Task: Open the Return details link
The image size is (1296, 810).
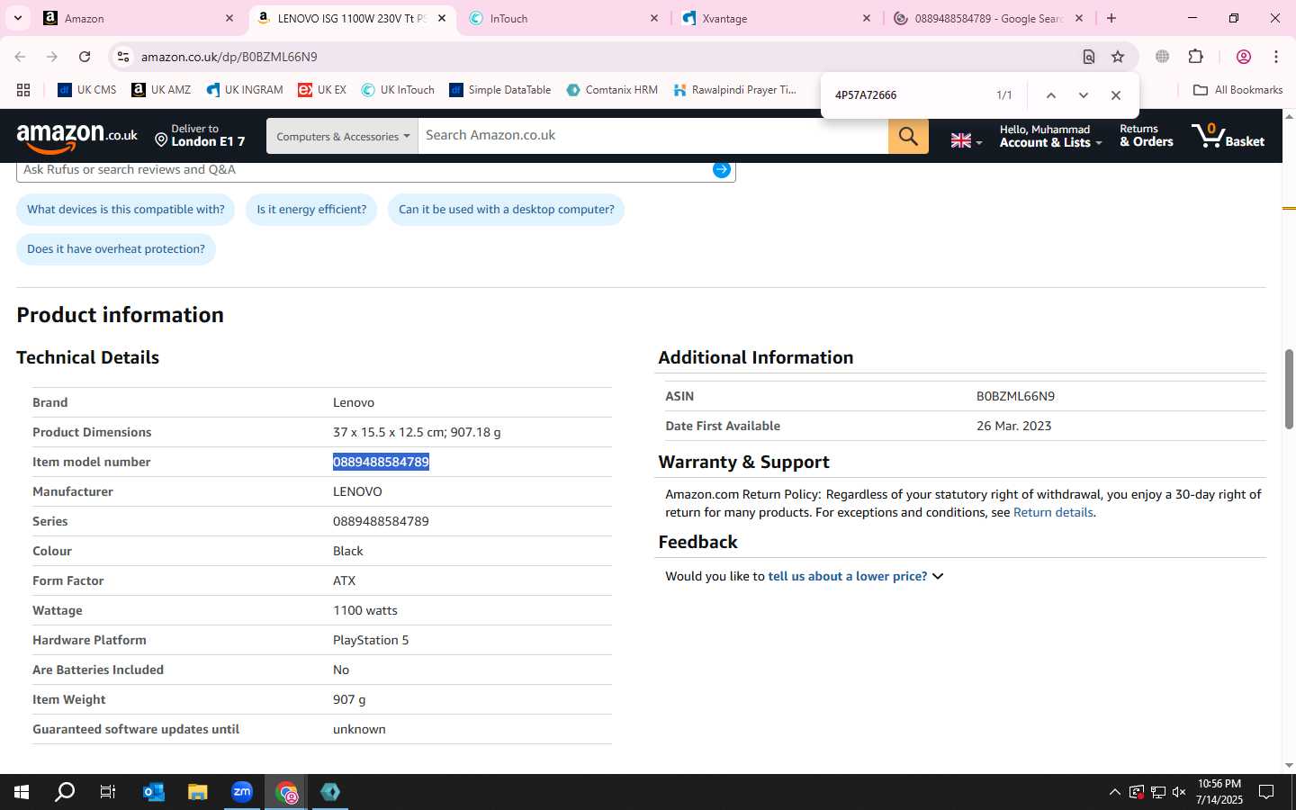Action: coord(1053,513)
